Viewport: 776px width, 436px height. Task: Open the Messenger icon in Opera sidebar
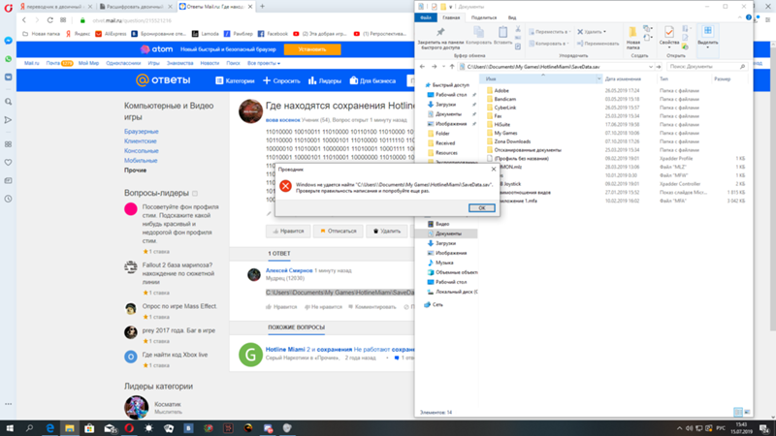coord(9,41)
